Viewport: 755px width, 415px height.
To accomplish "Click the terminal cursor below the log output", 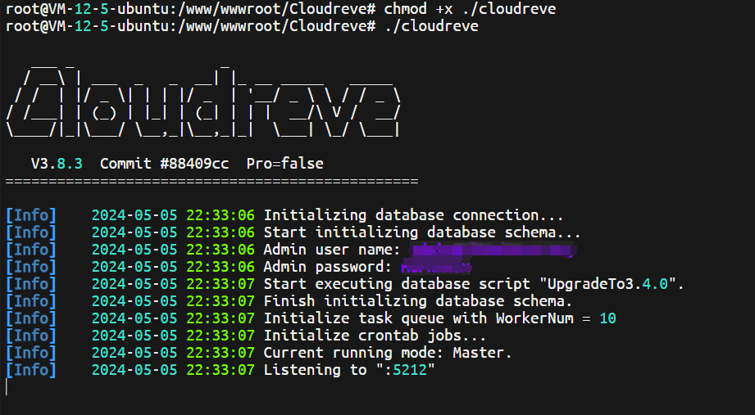I will pyautogui.click(x=7, y=386).
